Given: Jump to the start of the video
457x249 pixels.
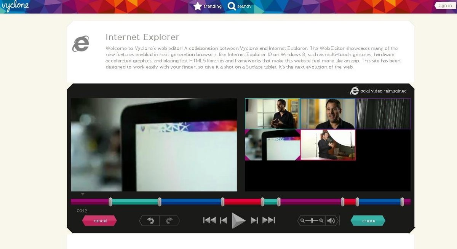Looking at the screenshot, I should (209, 220).
